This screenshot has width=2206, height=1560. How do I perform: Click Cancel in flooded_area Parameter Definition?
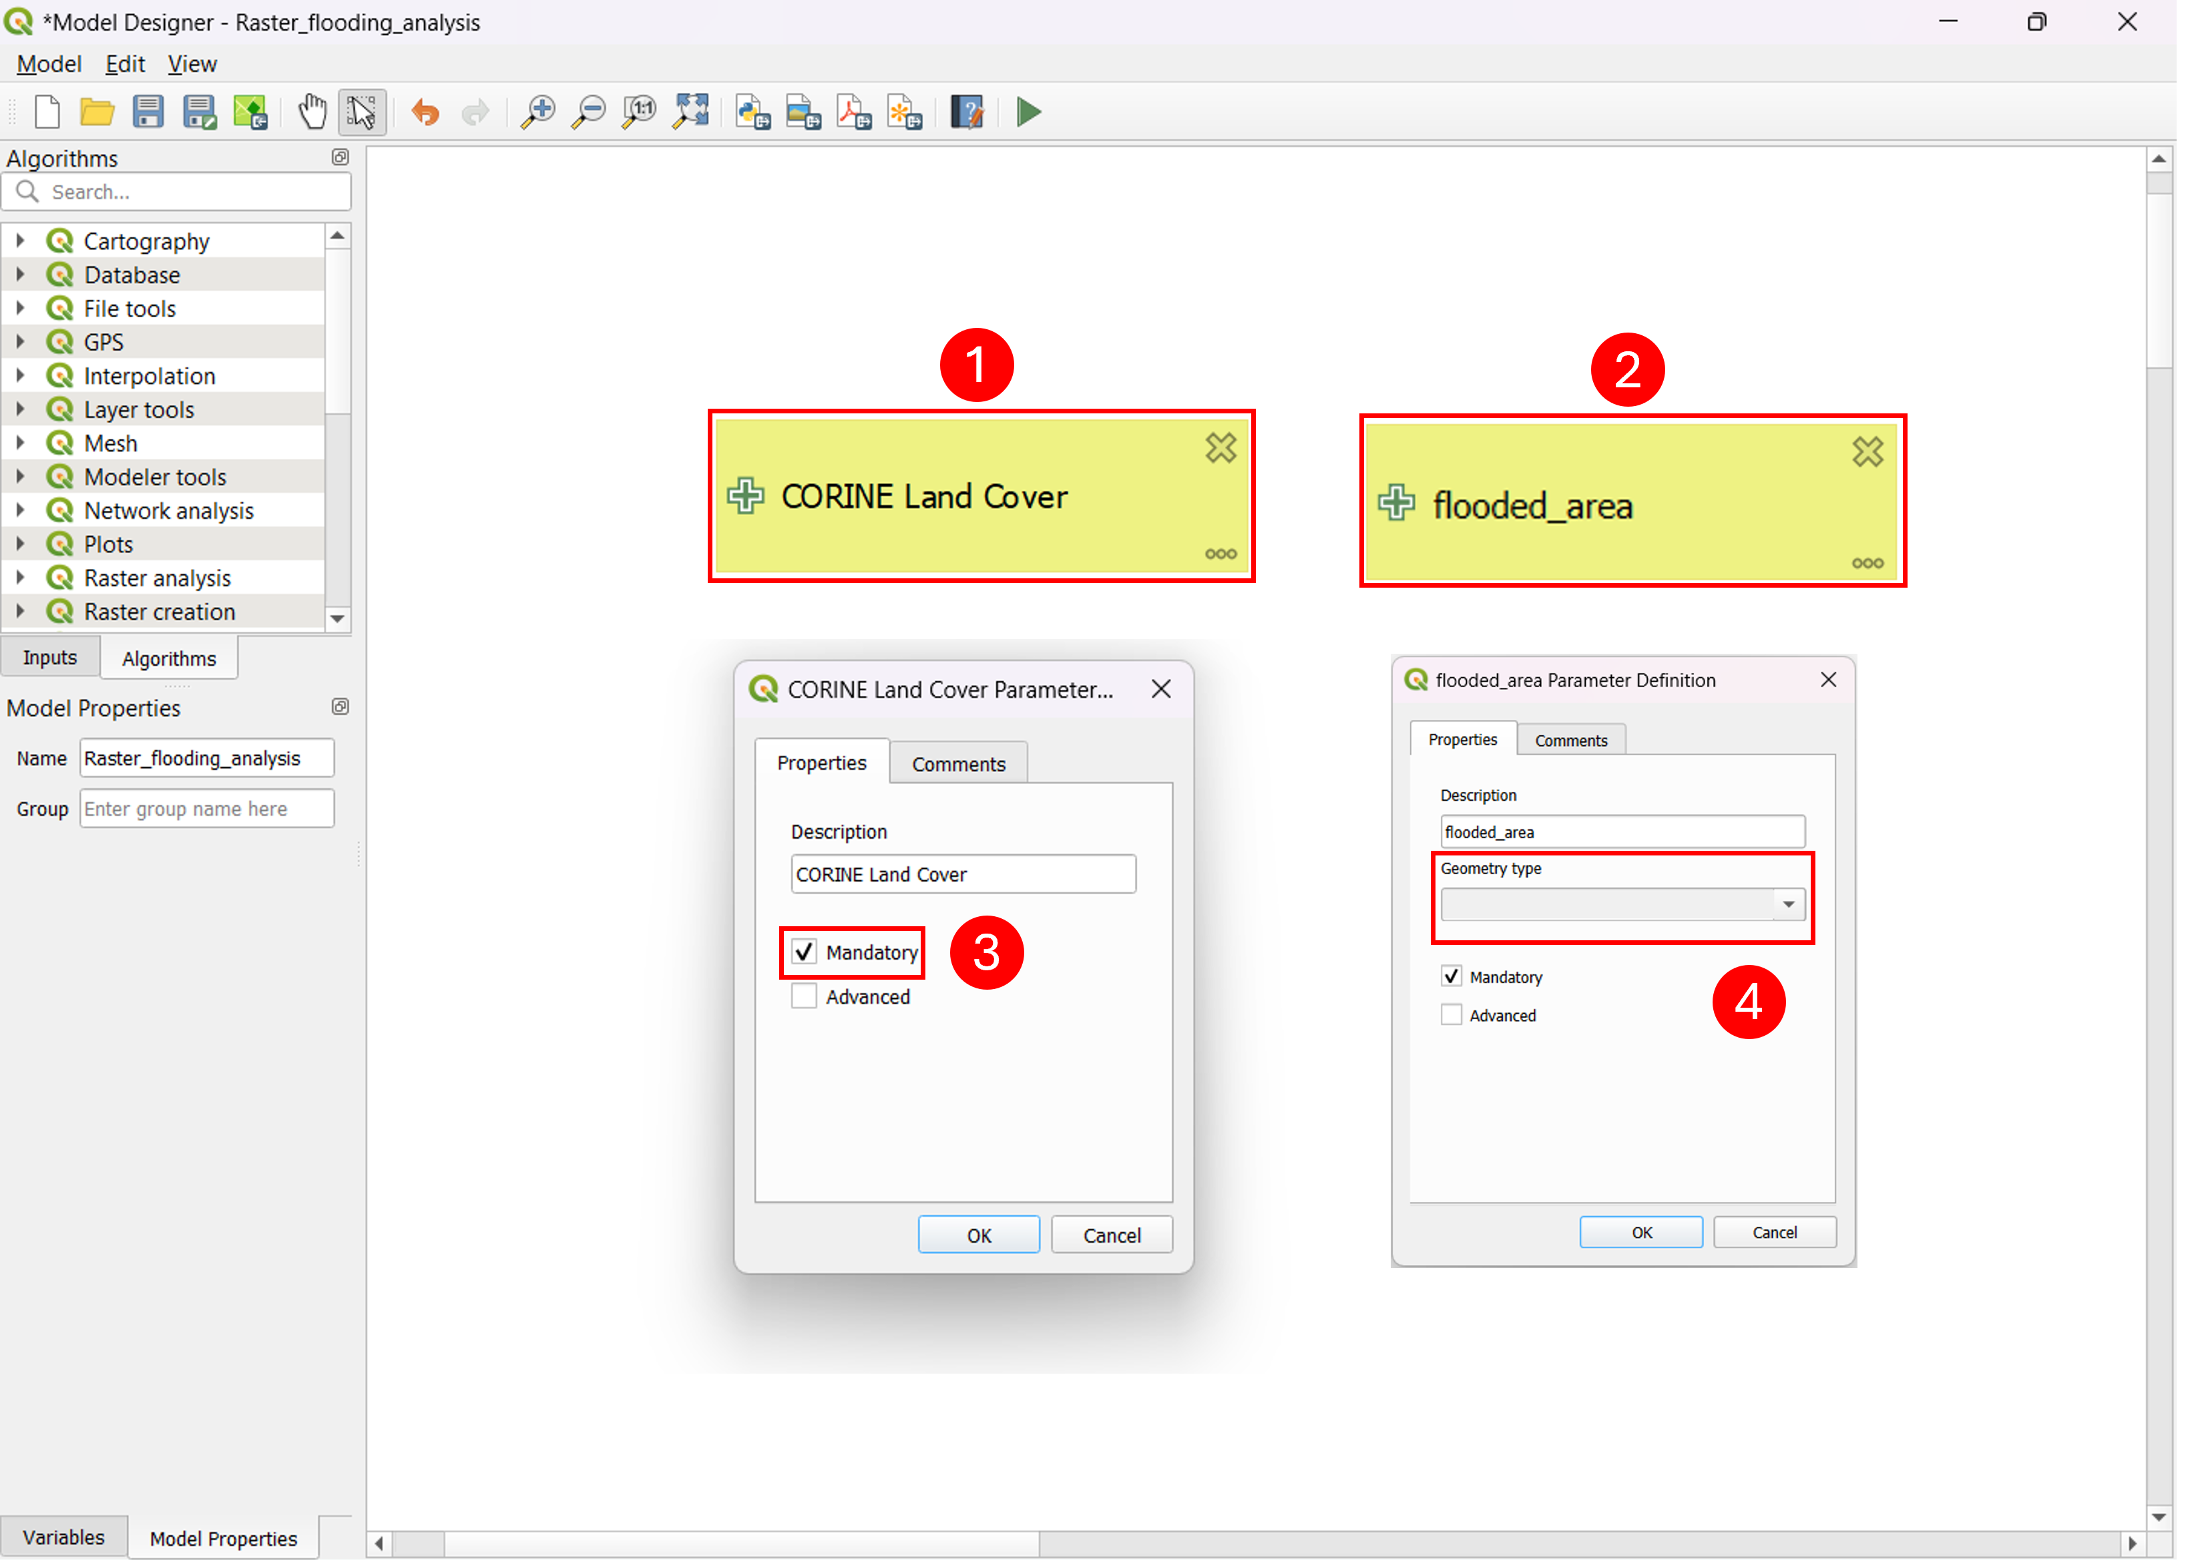tap(1773, 1232)
